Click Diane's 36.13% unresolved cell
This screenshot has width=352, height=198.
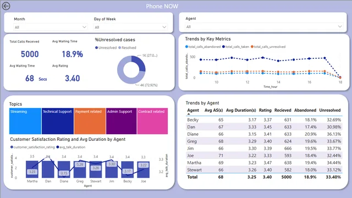tap(334, 134)
